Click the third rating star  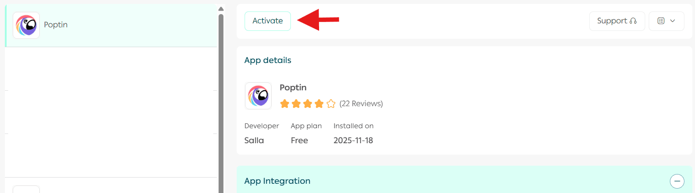click(308, 104)
